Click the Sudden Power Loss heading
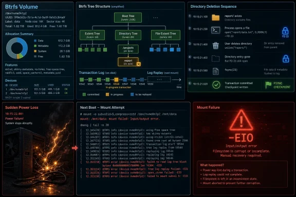 (x=22, y=107)
